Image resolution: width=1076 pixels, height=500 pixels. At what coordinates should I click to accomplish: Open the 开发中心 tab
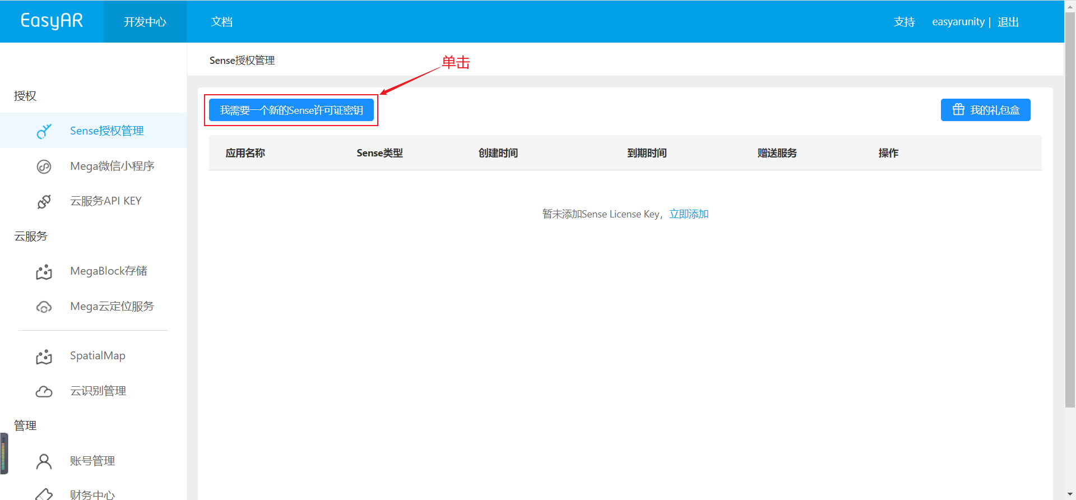pyautogui.click(x=145, y=21)
